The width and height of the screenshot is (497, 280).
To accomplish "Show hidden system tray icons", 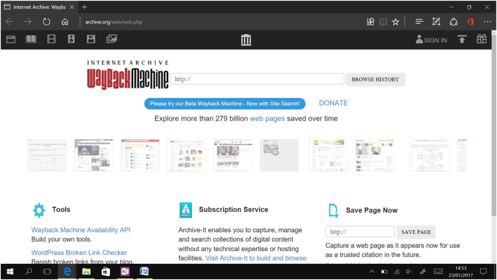I will click(x=371, y=271).
